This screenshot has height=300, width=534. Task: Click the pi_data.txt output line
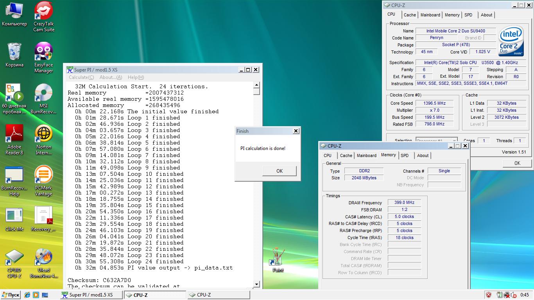(x=154, y=268)
